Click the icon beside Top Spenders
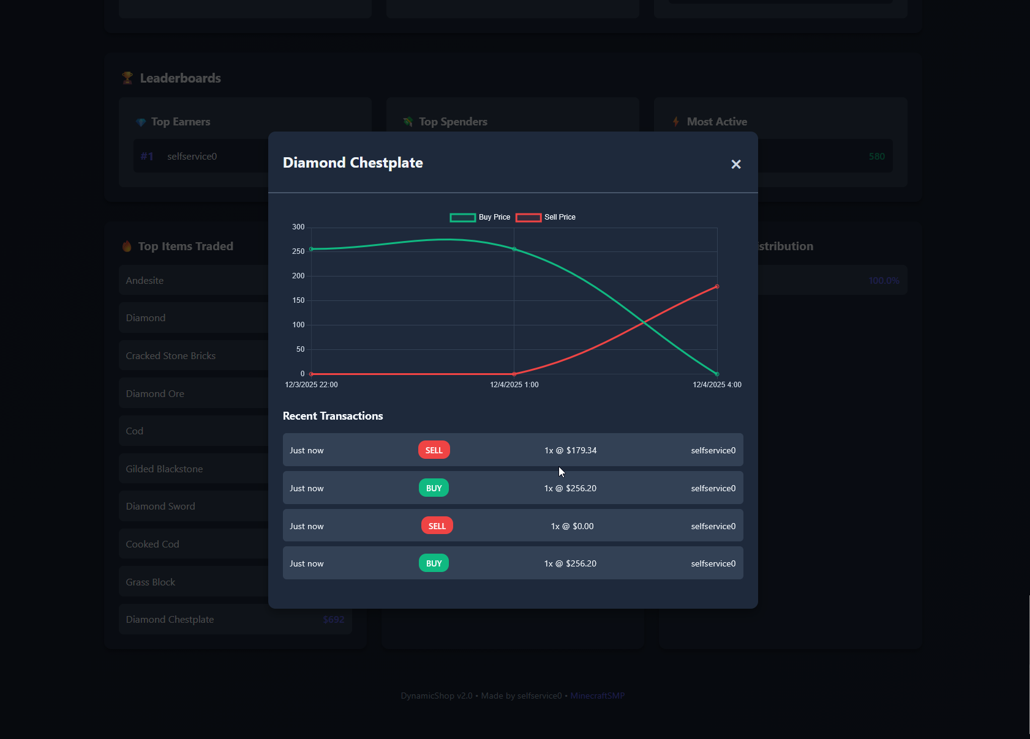 pos(408,122)
